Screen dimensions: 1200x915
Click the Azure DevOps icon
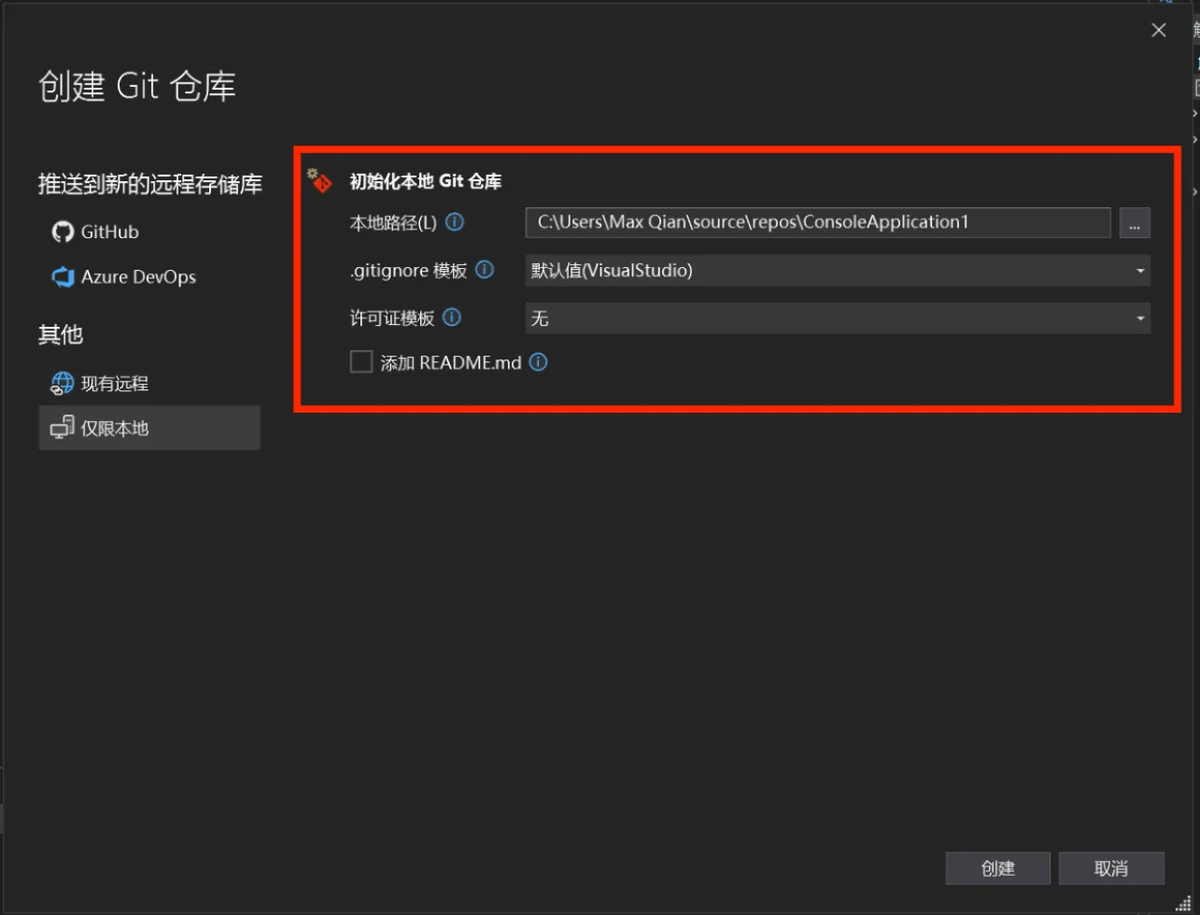pos(63,277)
